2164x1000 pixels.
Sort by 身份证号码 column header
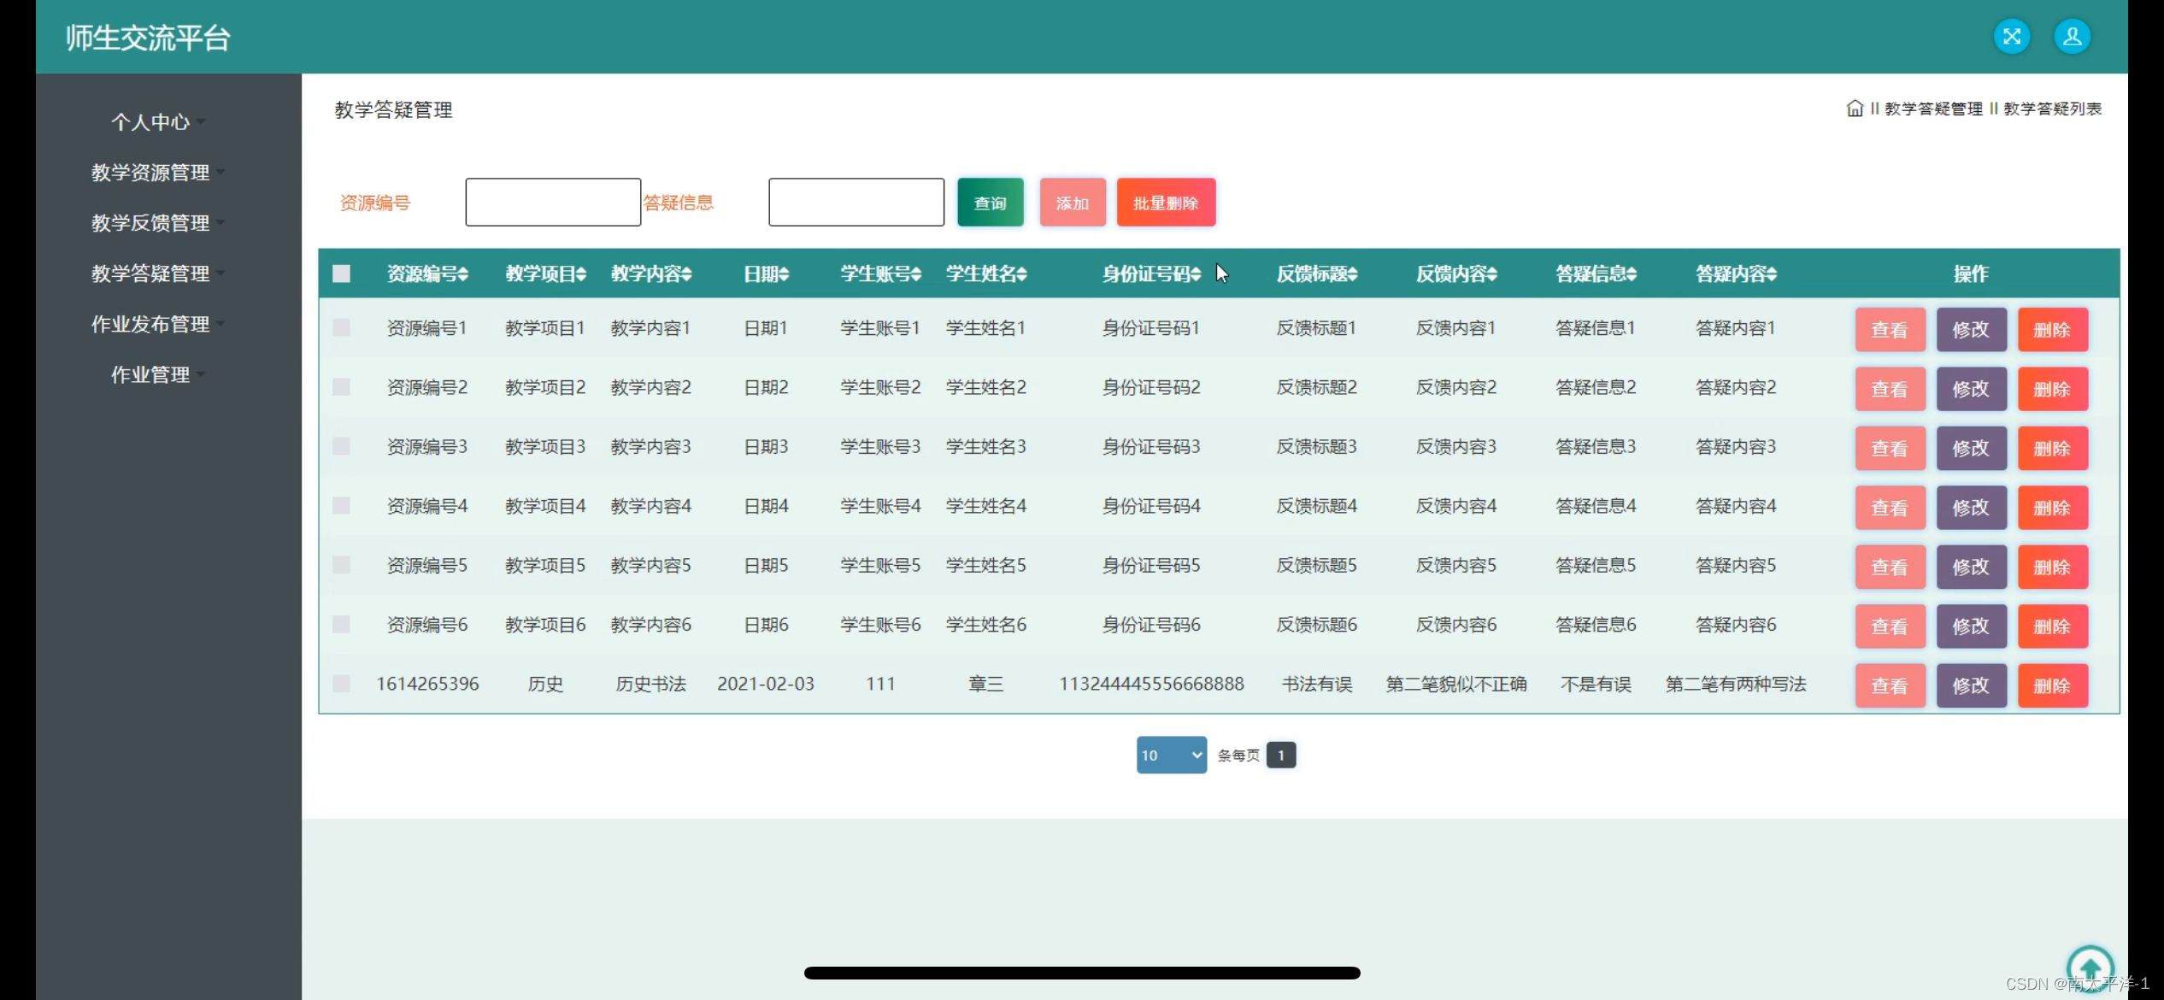pyautogui.click(x=1151, y=274)
